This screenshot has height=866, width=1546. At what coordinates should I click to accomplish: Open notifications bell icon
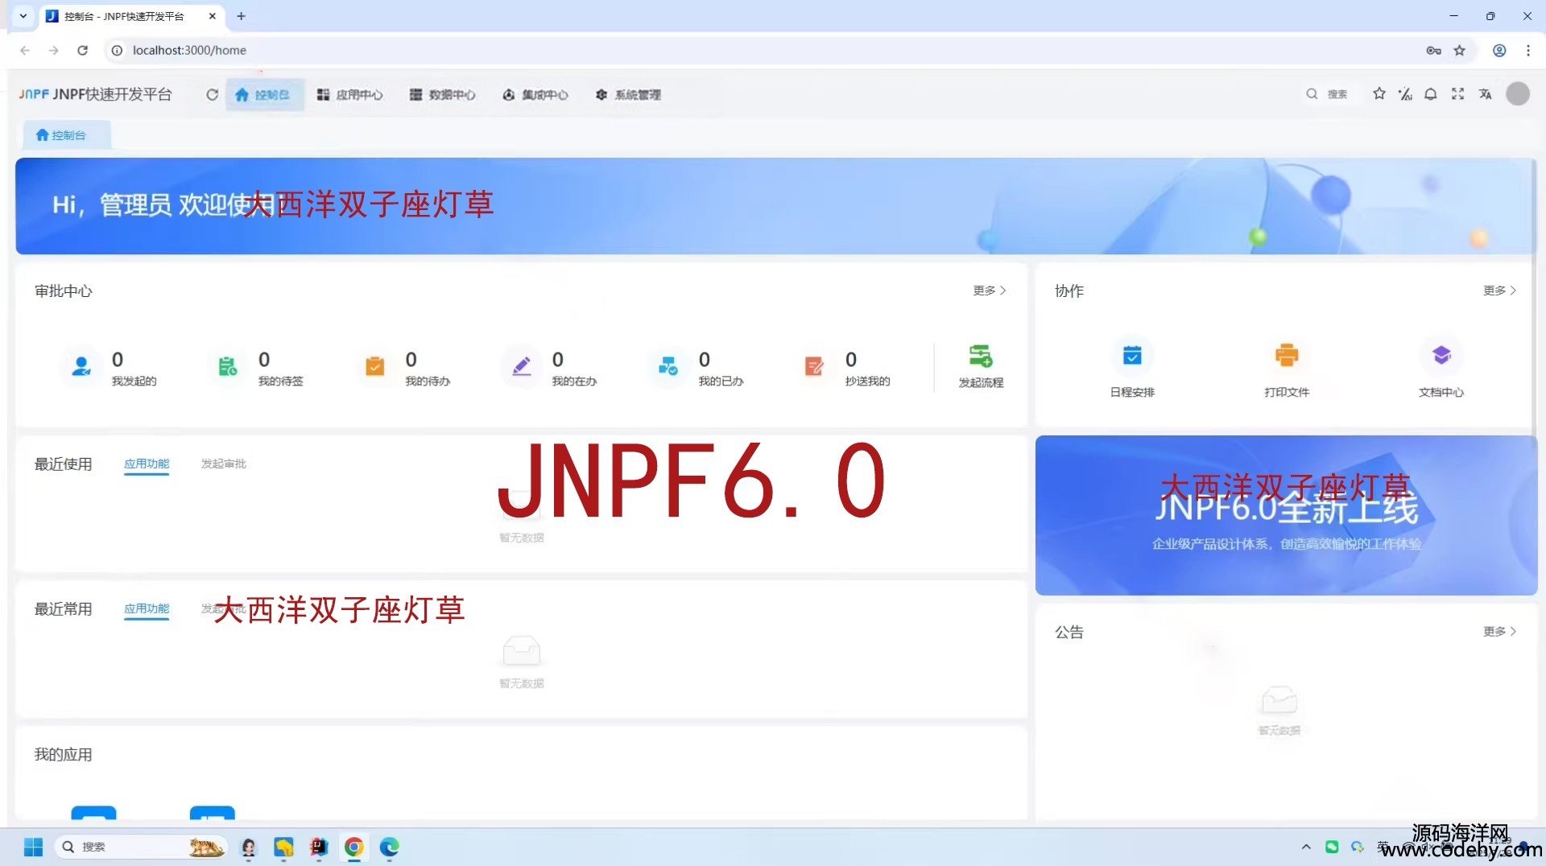coord(1431,94)
